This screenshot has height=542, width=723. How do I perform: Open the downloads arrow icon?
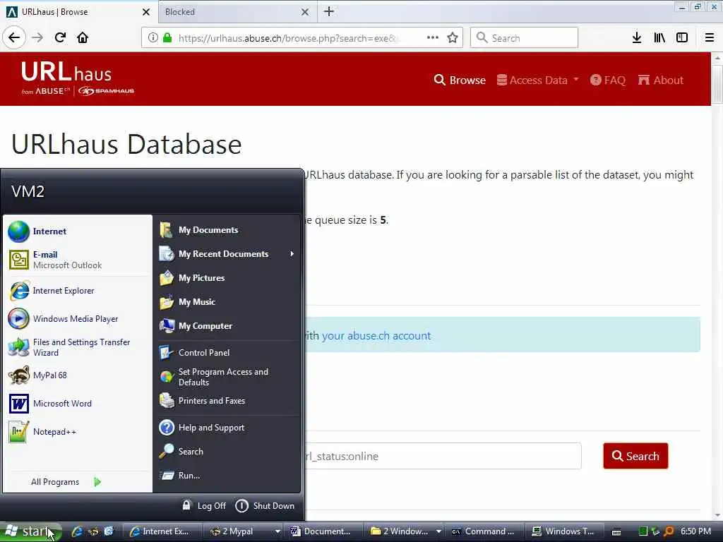pos(637,38)
